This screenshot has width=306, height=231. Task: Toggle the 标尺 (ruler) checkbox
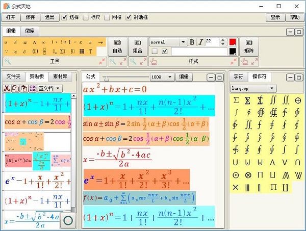tap(86, 17)
